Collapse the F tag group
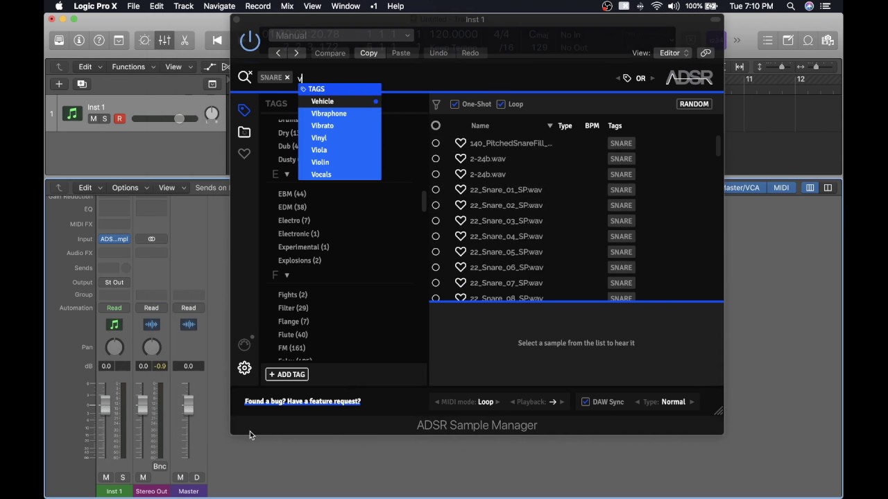Image resolution: width=888 pixels, height=499 pixels. [287, 275]
